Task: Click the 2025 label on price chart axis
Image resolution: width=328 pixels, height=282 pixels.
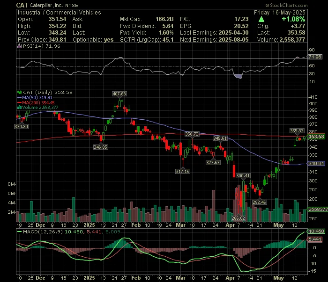Action: (x=89, y=225)
